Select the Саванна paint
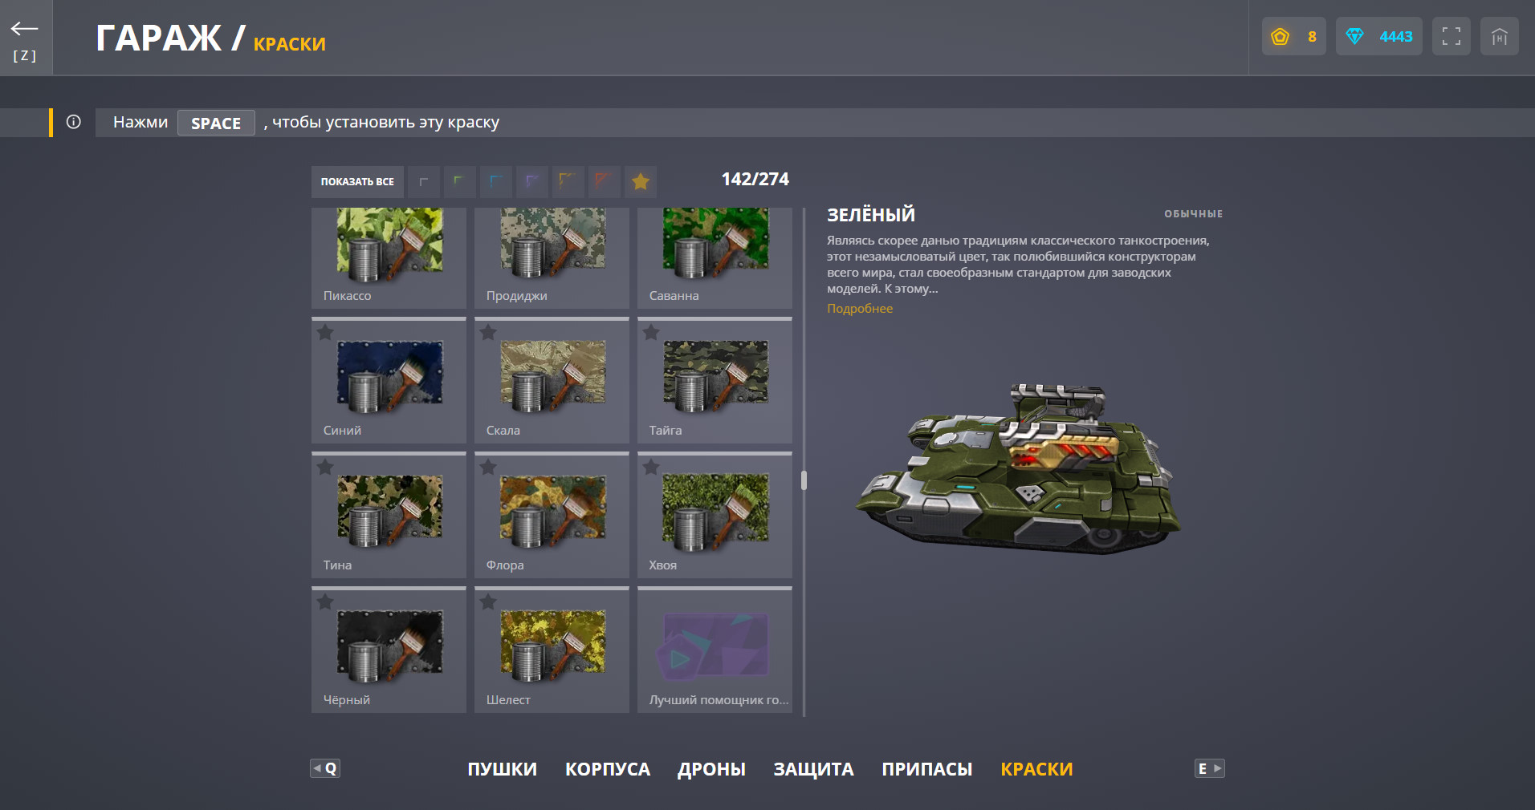The height and width of the screenshot is (810, 1535). (715, 258)
